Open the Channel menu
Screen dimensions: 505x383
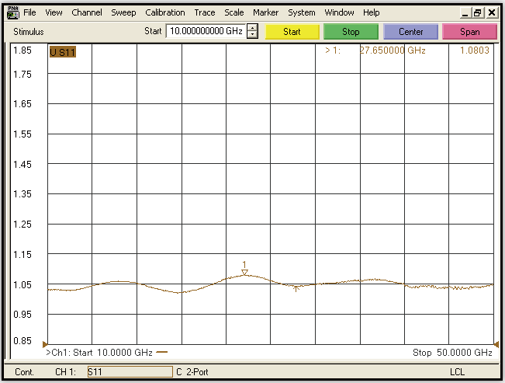[x=87, y=12]
